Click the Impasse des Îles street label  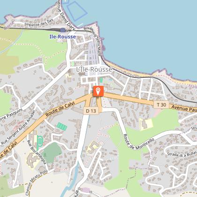[x=39, y=23]
